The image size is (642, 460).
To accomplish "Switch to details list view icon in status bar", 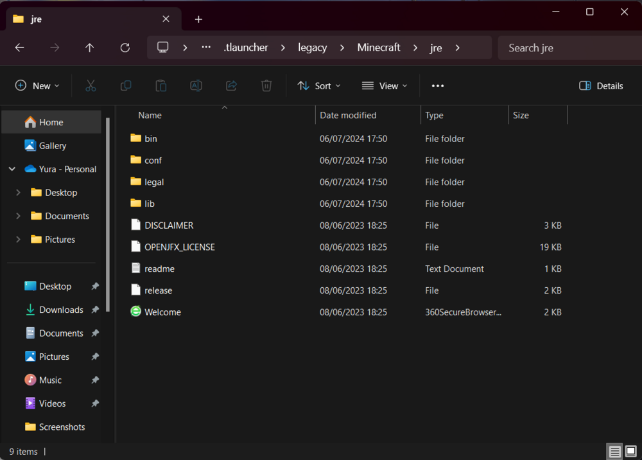I will [614, 452].
